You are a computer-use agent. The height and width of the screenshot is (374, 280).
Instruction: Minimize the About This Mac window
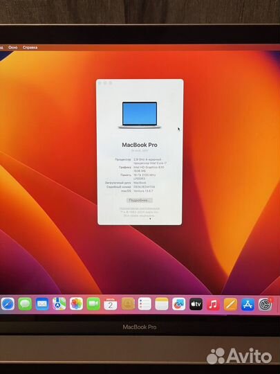click(105, 83)
